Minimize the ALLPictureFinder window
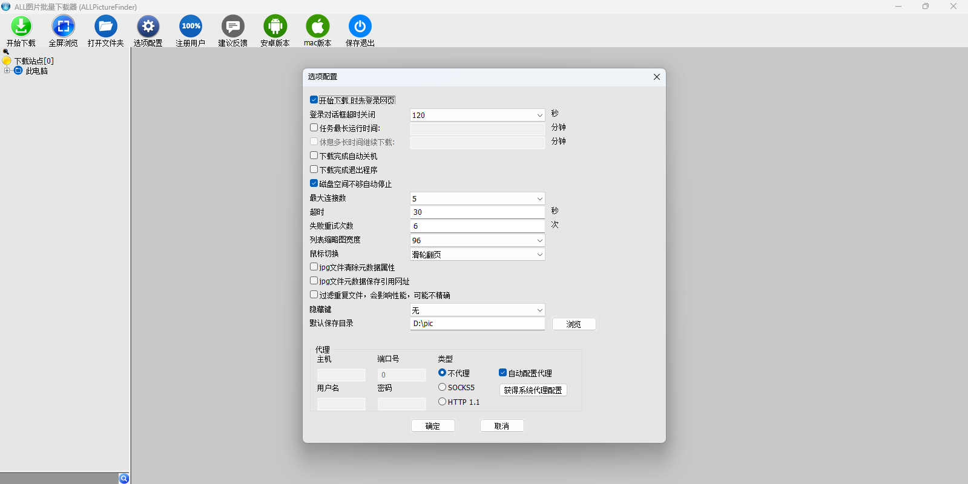The height and width of the screenshot is (484, 968). tap(898, 7)
